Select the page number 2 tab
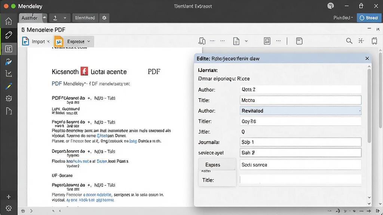Image resolution: width=383 pixels, height=215 pixels. coord(55,18)
